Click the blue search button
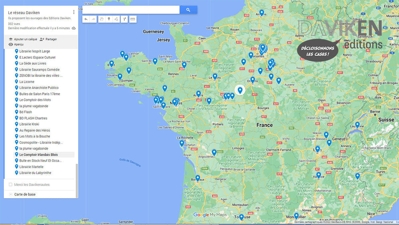 (x=188, y=10)
